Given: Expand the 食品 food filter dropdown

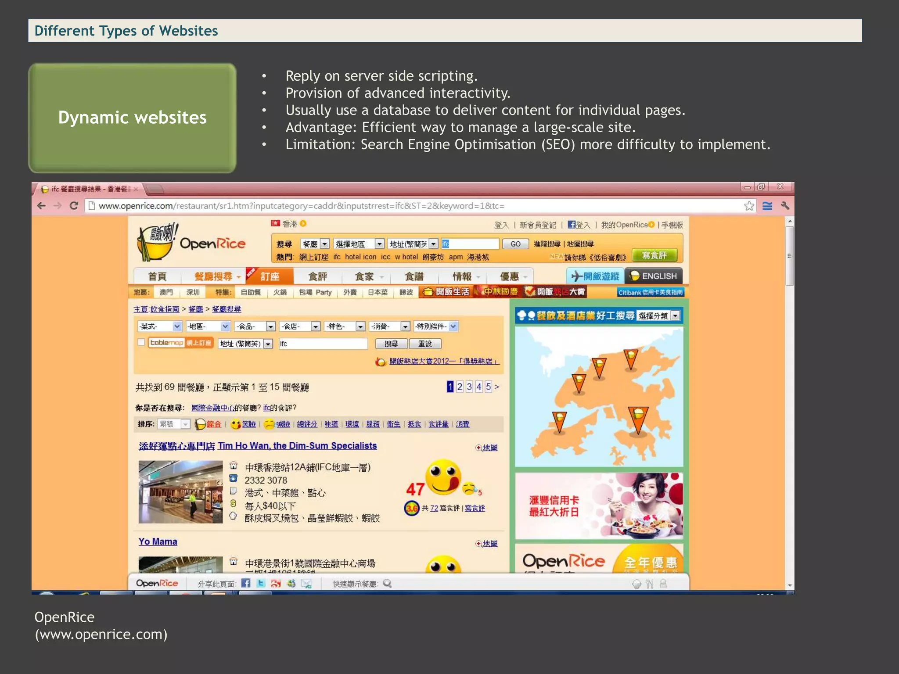Looking at the screenshot, I should (x=255, y=326).
